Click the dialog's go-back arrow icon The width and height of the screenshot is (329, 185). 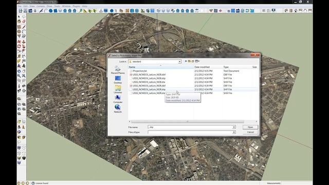click(186, 61)
